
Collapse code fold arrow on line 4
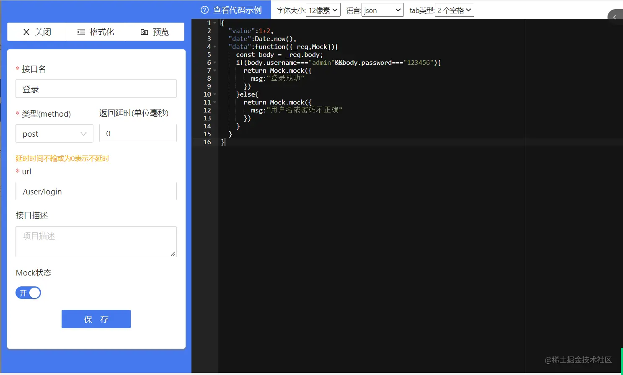point(215,47)
